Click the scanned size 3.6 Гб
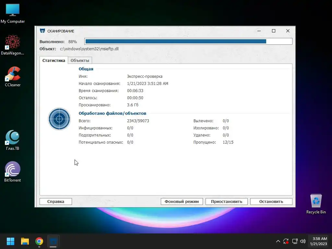Screen dimensions: 332x249 (x=133, y=105)
